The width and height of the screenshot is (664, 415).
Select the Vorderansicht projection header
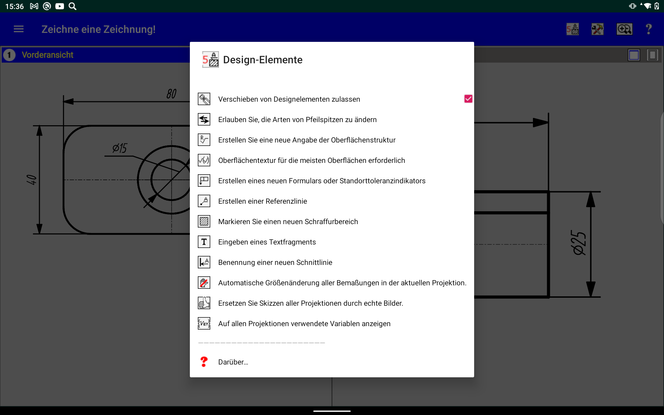47,55
